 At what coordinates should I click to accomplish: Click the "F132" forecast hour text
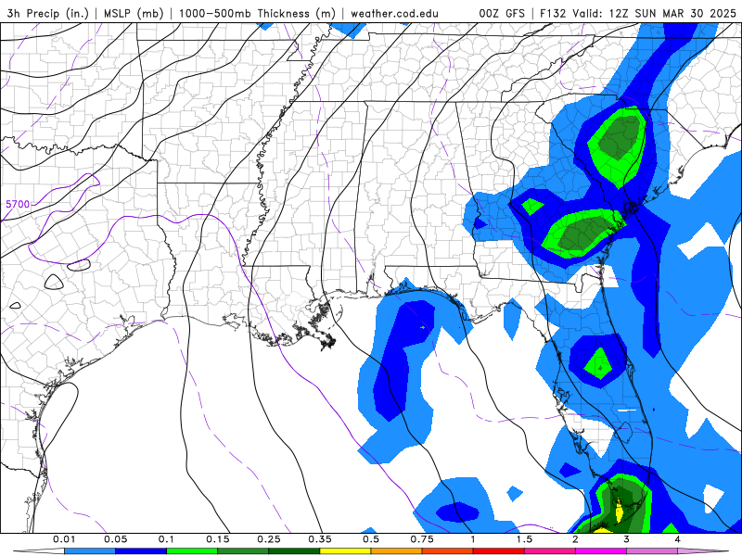553,14
